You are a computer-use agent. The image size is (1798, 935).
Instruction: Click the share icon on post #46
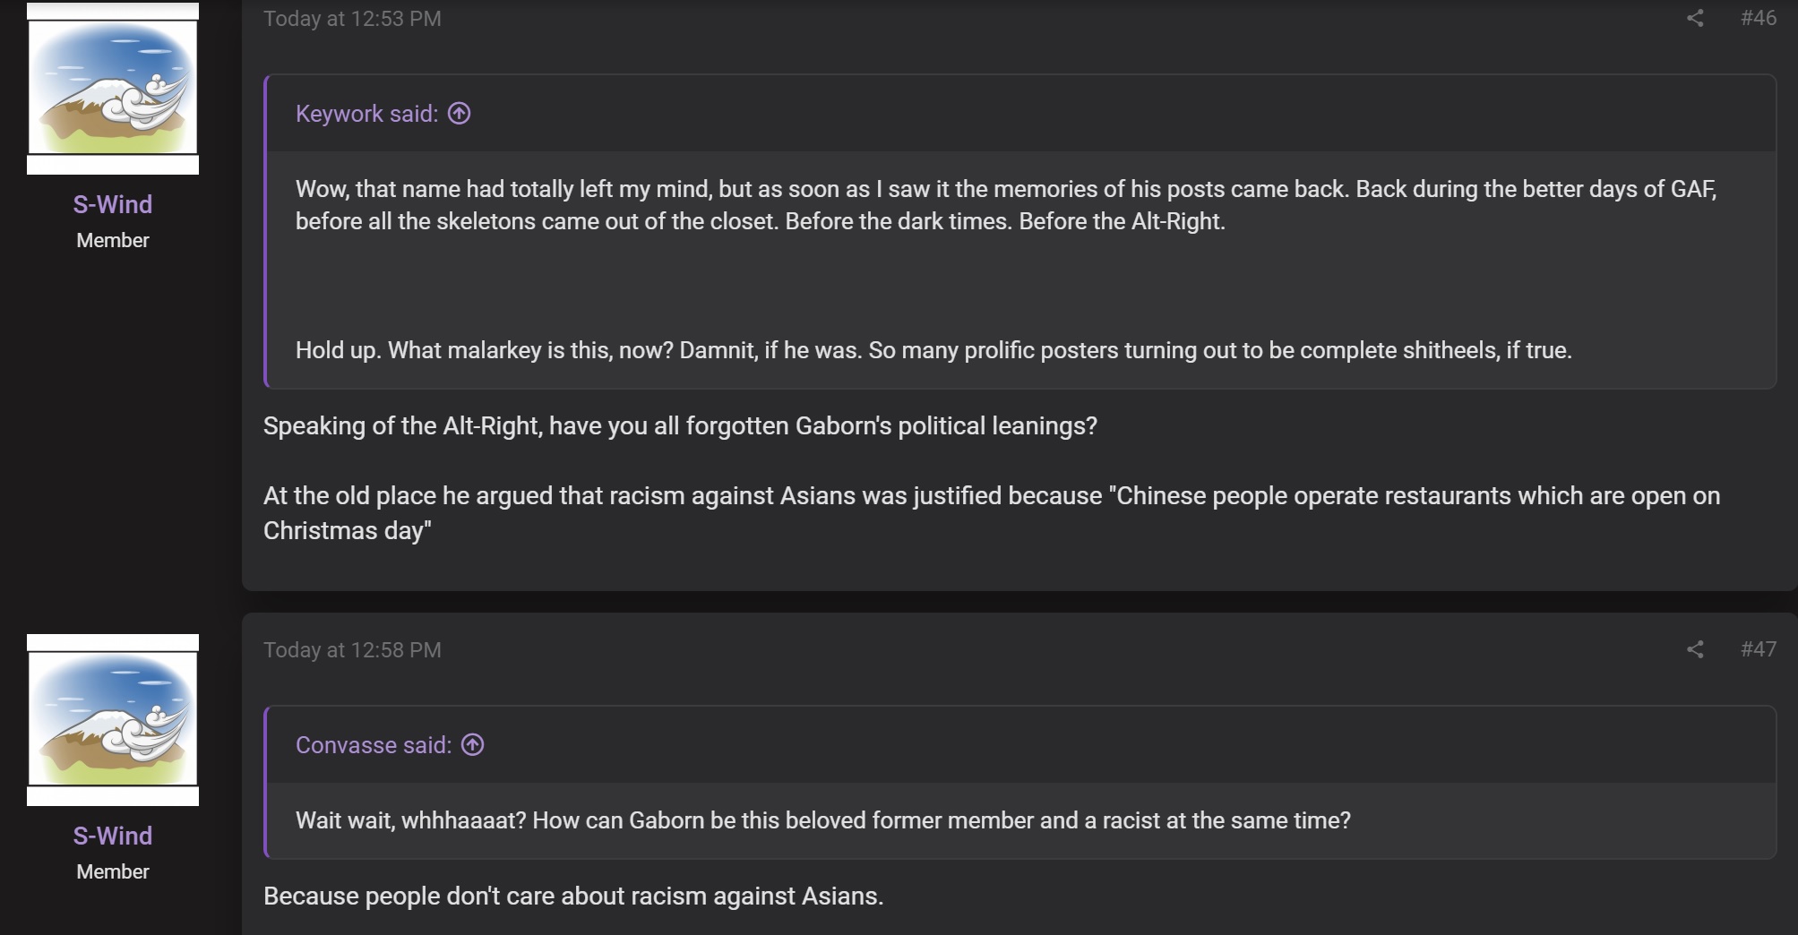click(x=1694, y=18)
